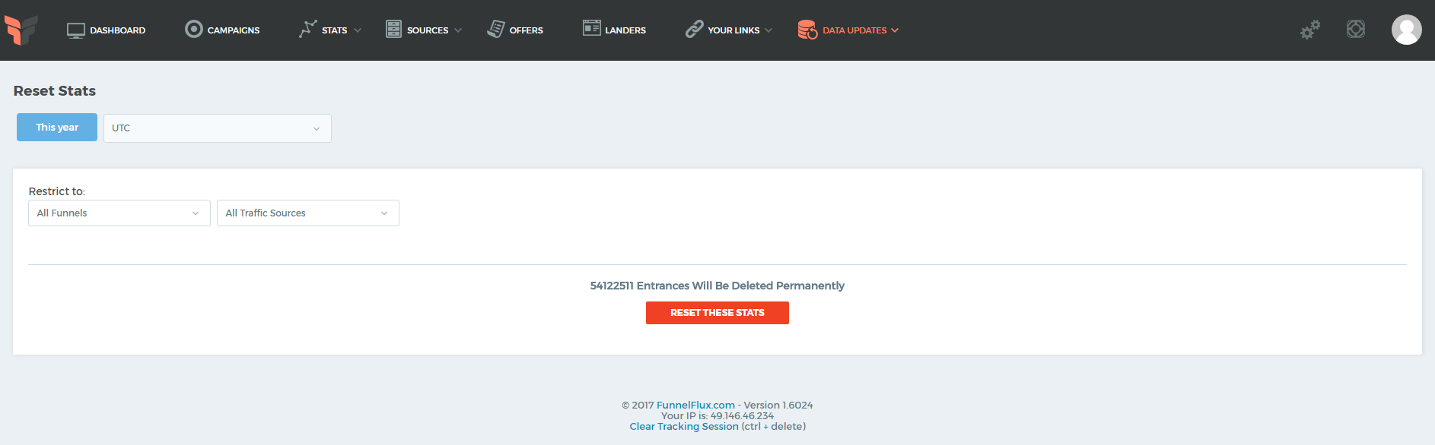Open the YOUR LINKS menu label
This screenshot has height=445, width=1435.
pos(733,30)
